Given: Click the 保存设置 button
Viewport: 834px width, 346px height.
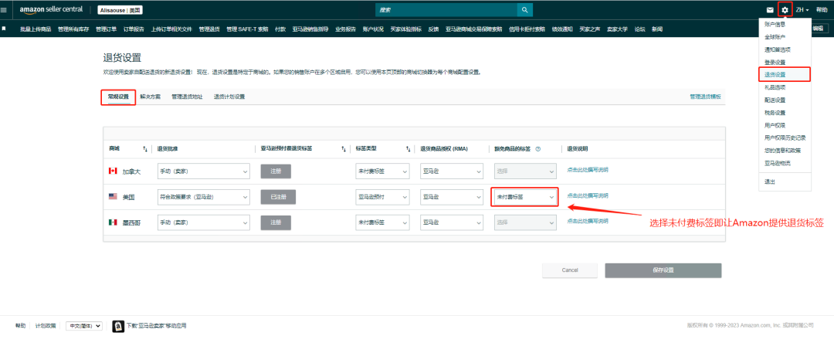Looking at the screenshot, I should [663, 270].
